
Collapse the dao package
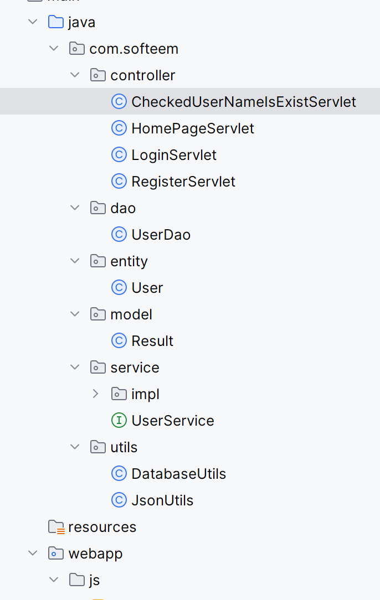(x=75, y=208)
